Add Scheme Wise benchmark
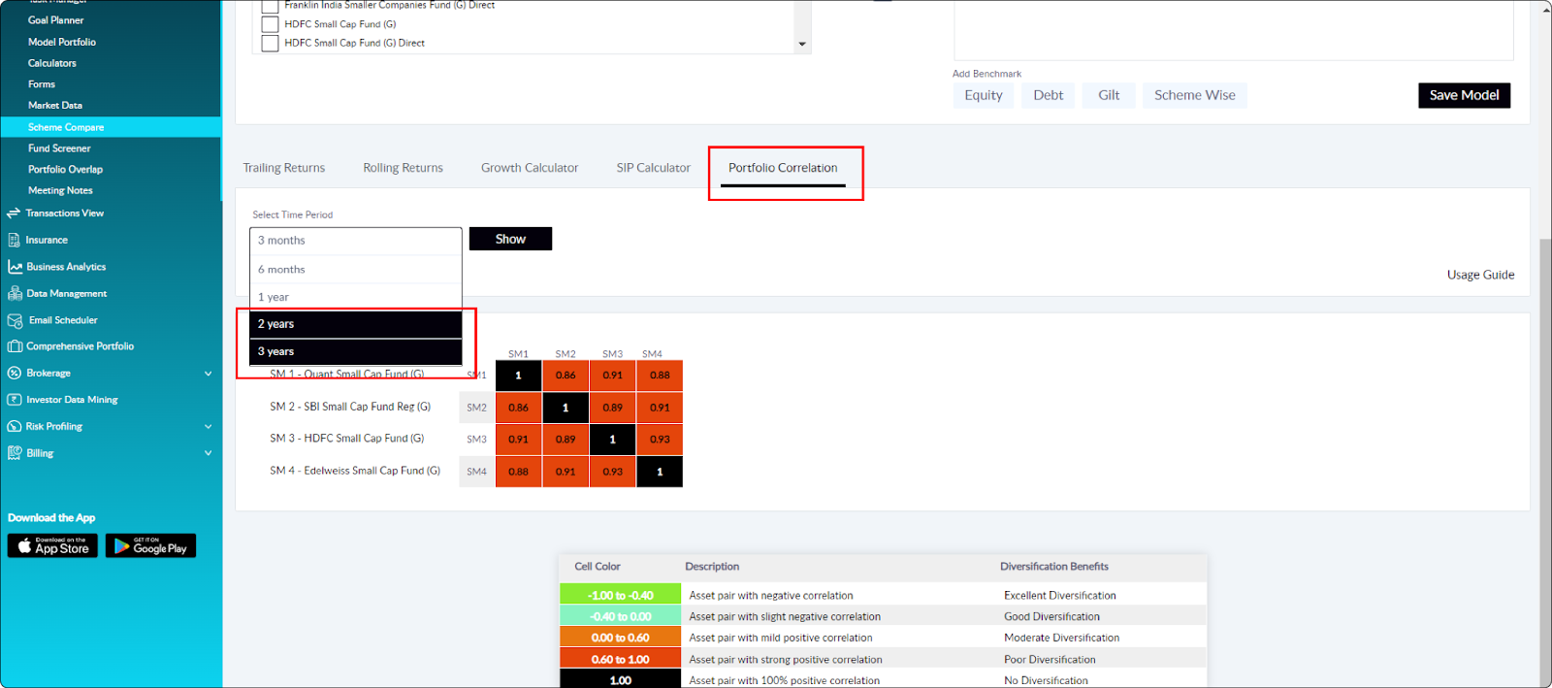This screenshot has width=1552, height=688. pyautogui.click(x=1195, y=95)
